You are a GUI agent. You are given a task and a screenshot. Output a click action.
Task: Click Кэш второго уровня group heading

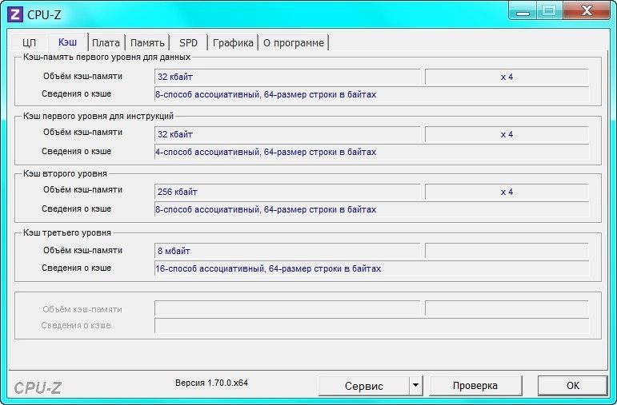(65, 173)
